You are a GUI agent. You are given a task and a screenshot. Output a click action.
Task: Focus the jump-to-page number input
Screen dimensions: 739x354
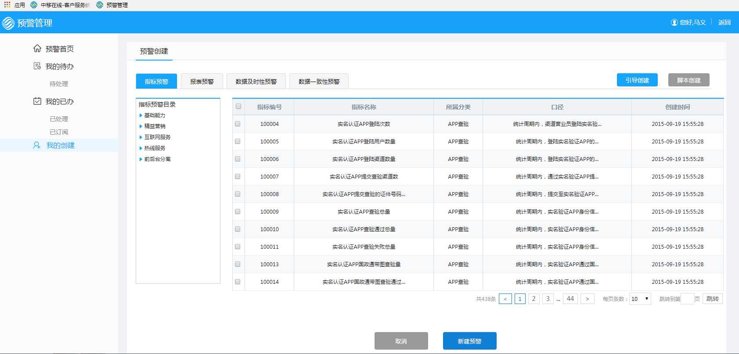click(x=687, y=299)
